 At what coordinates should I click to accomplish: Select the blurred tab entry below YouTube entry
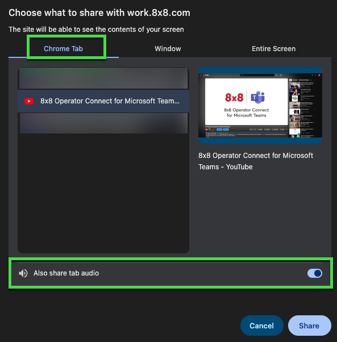(103, 123)
